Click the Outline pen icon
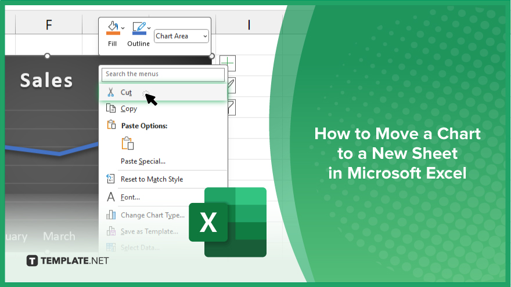Screen dimensions: 511x287 (x=139, y=26)
